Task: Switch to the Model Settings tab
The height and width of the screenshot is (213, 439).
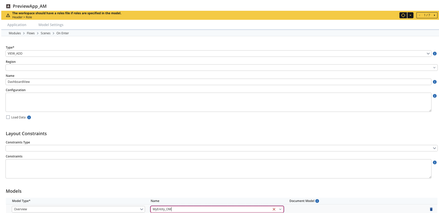Action: (x=51, y=25)
